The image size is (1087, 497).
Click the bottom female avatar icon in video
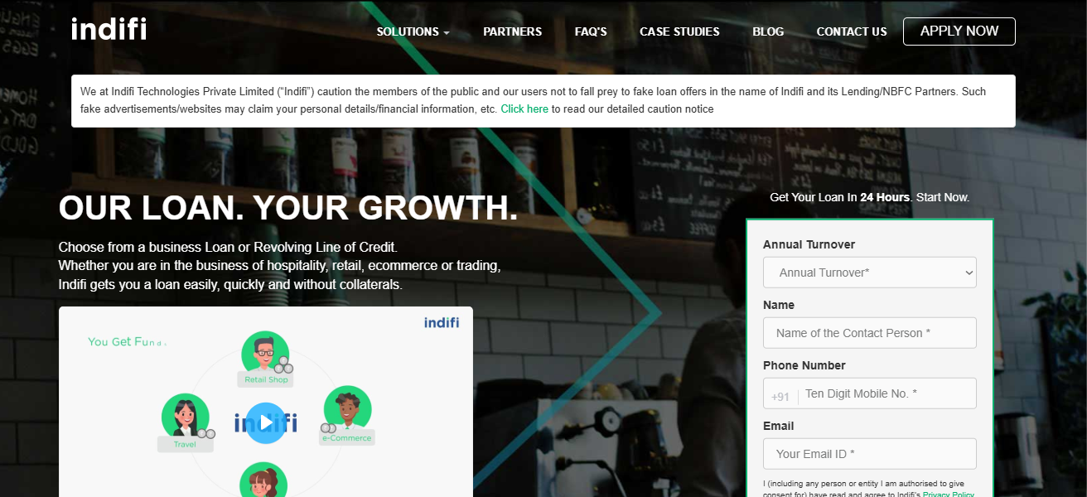(x=263, y=480)
